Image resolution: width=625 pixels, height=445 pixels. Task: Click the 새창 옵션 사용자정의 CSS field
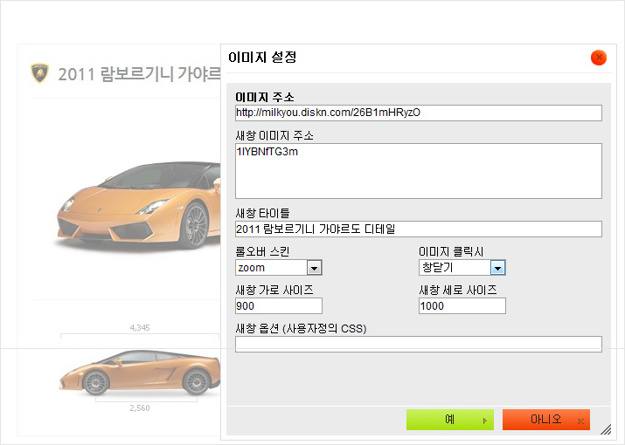tap(419, 344)
